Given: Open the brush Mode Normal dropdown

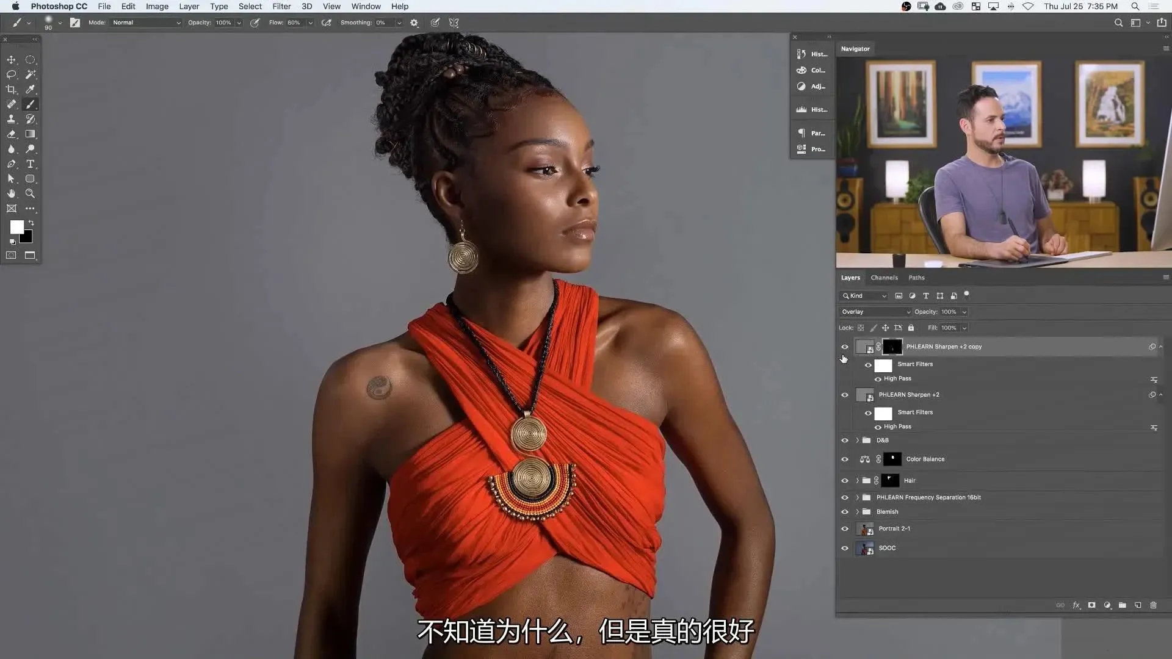Looking at the screenshot, I should coord(146,23).
